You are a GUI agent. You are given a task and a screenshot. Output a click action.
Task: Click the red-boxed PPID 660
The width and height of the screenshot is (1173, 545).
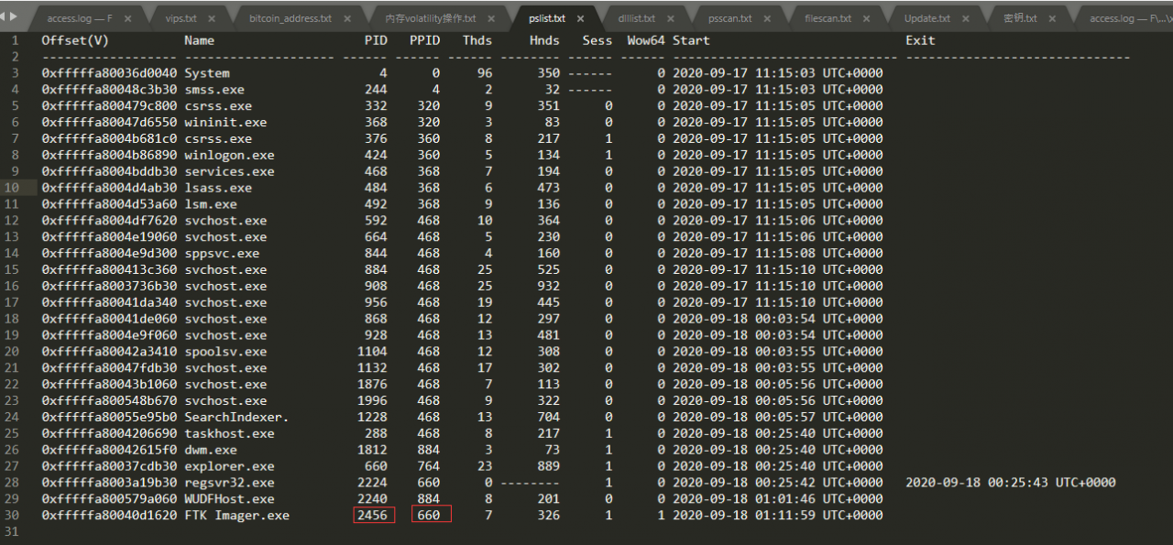[431, 515]
